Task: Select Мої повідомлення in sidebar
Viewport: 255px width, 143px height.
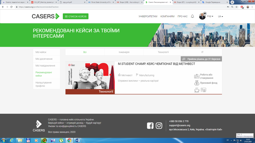Action: click(47, 66)
